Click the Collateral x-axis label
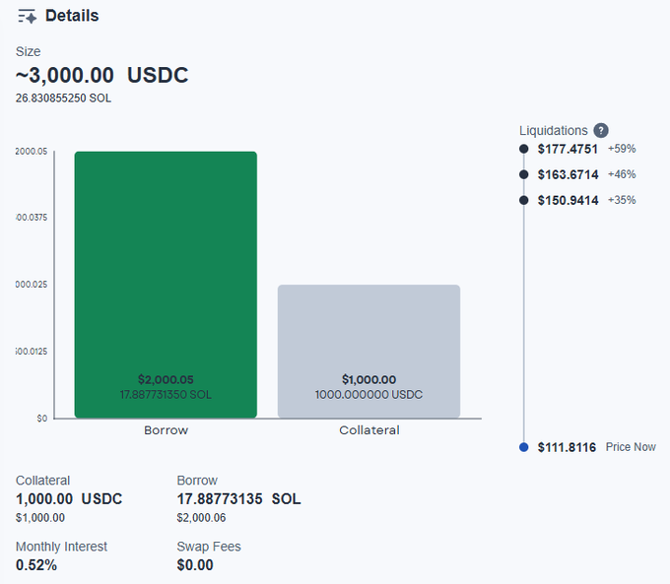670x584 pixels. coord(369,430)
